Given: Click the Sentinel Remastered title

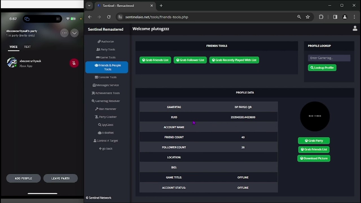Looking at the screenshot, I should pyautogui.click(x=105, y=29).
